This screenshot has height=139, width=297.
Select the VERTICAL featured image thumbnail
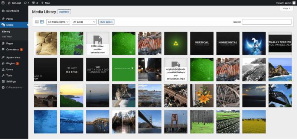pos(202,43)
